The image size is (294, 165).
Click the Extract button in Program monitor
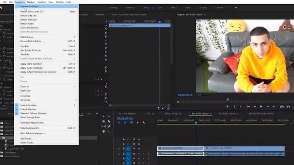pos(288,106)
